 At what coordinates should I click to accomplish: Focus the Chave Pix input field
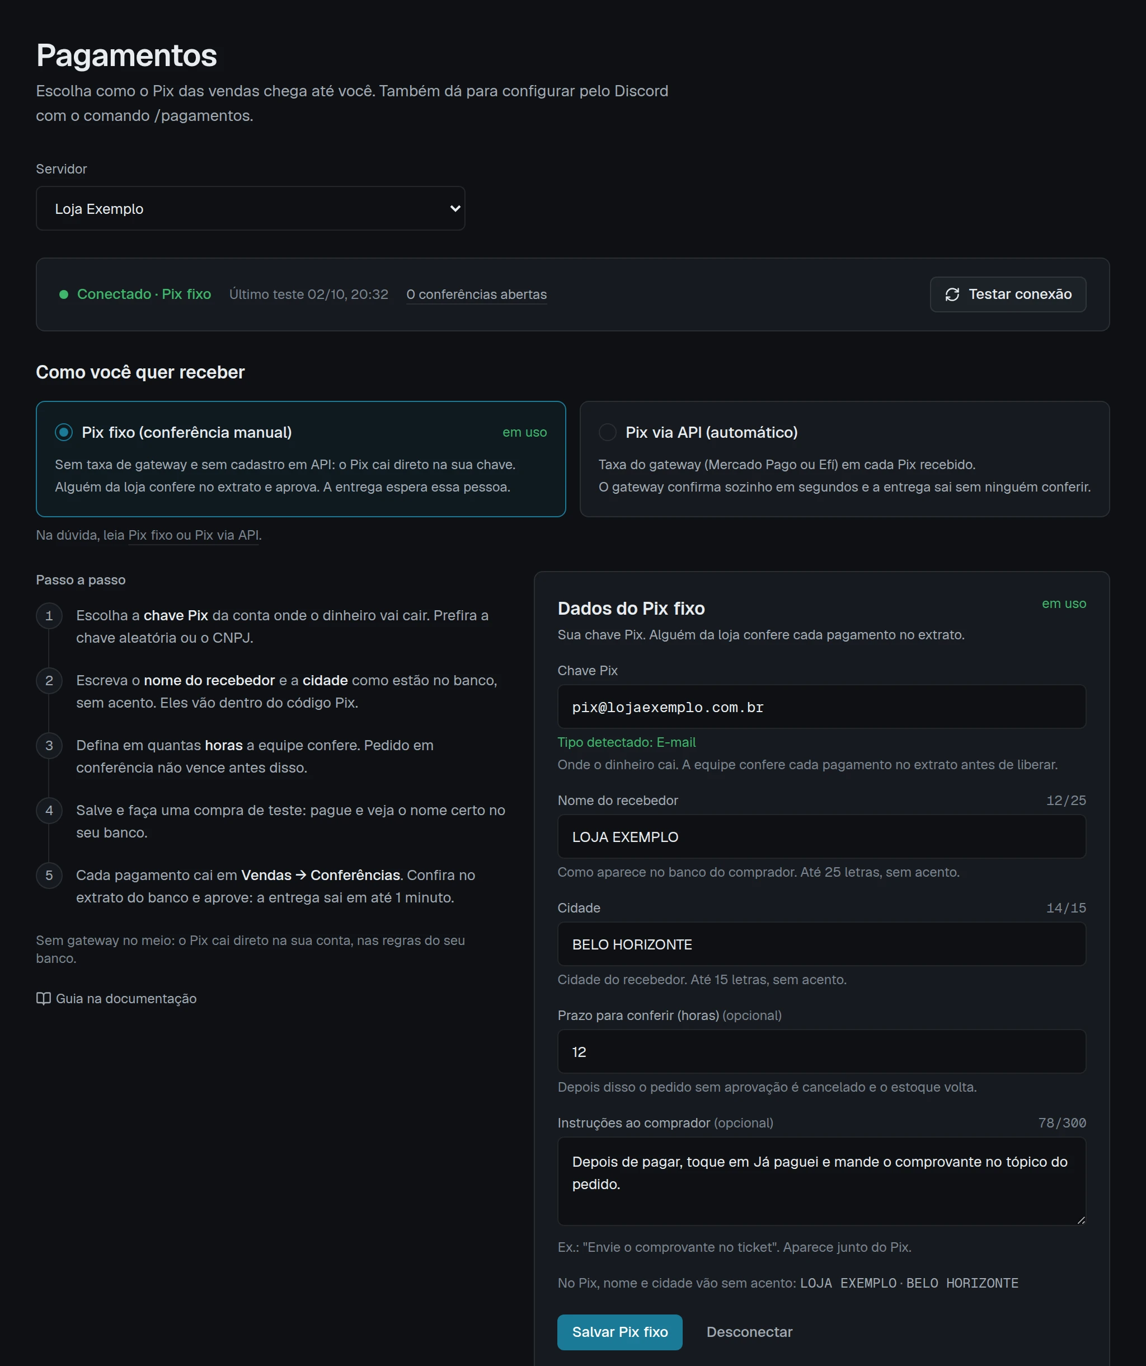pos(821,707)
